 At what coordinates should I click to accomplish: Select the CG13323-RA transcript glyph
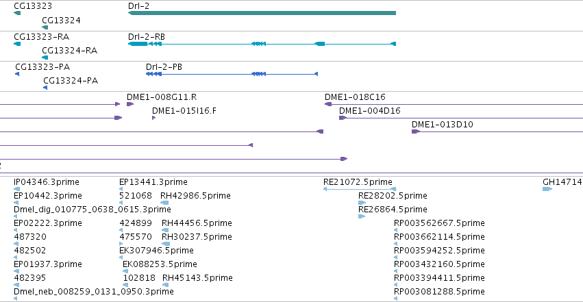tap(17, 44)
